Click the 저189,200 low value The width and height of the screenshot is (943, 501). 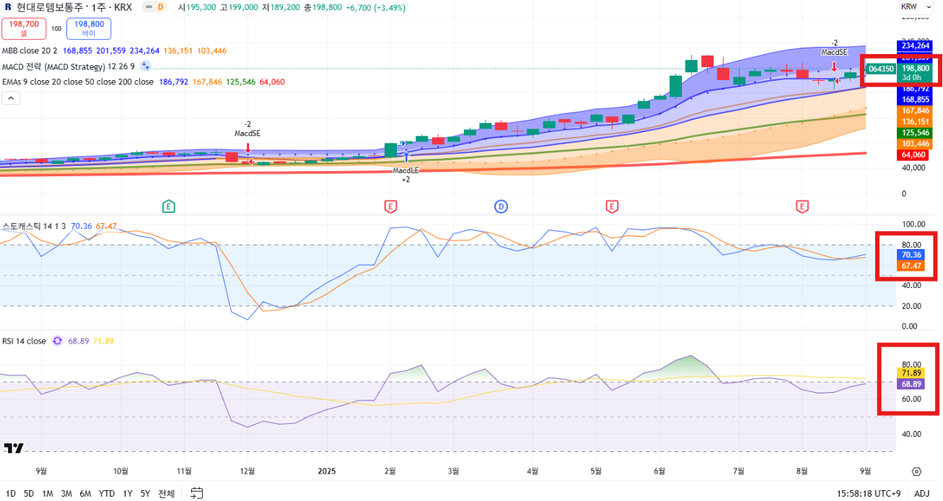pos(281,7)
